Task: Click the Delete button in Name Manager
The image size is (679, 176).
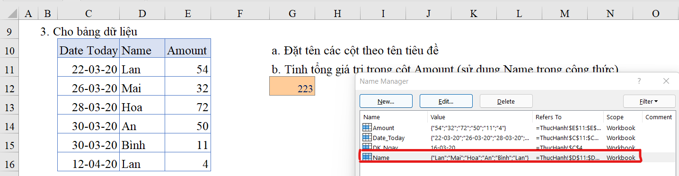Action: coord(506,101)
